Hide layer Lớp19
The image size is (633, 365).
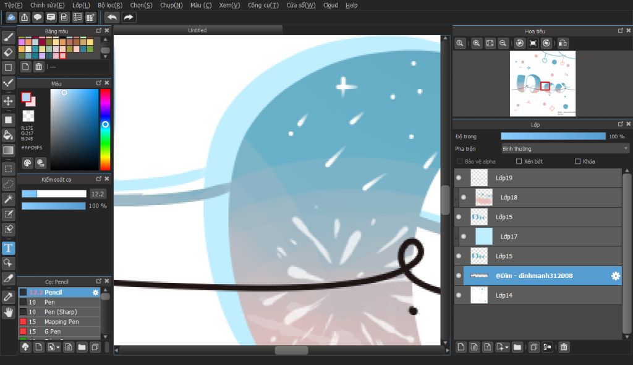click(x=459, y=177)
